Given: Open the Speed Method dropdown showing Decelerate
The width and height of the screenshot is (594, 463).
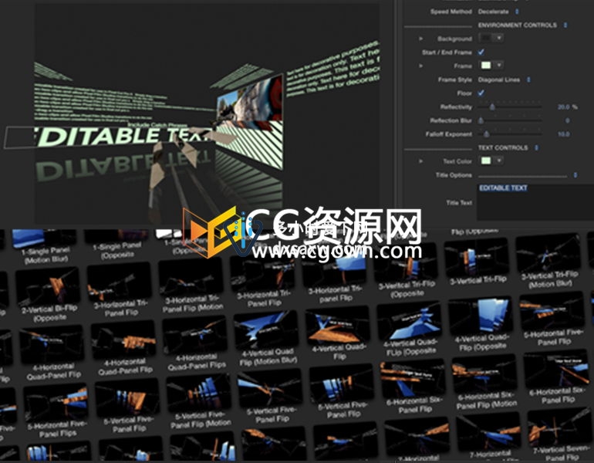Looking at the screenshot, I should coord(498,12).
